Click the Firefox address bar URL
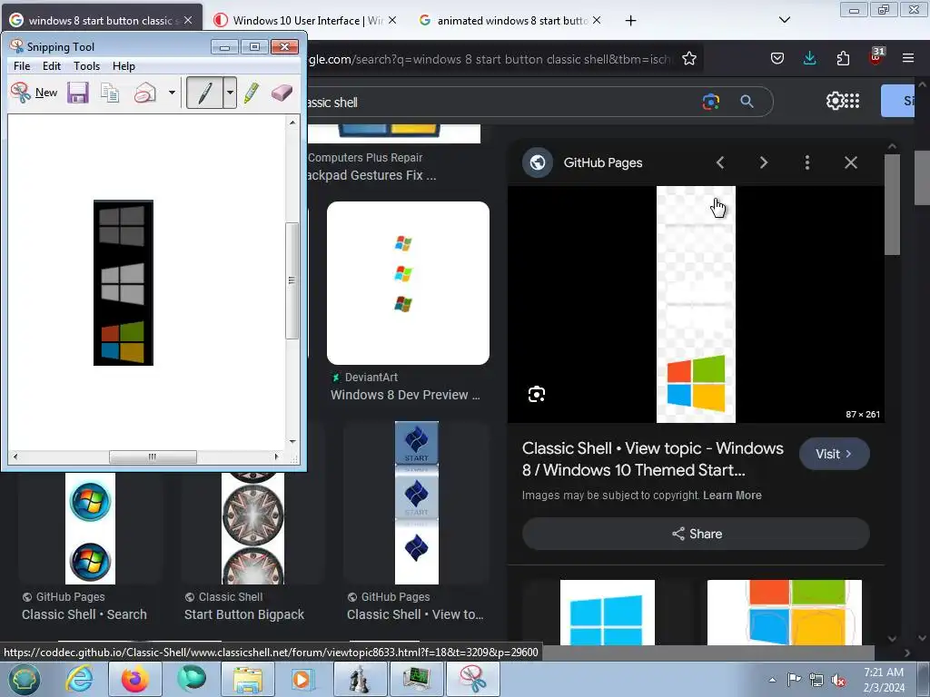Image resolution: width=930 pixels, height=697 pixels. tap(490, 59)
